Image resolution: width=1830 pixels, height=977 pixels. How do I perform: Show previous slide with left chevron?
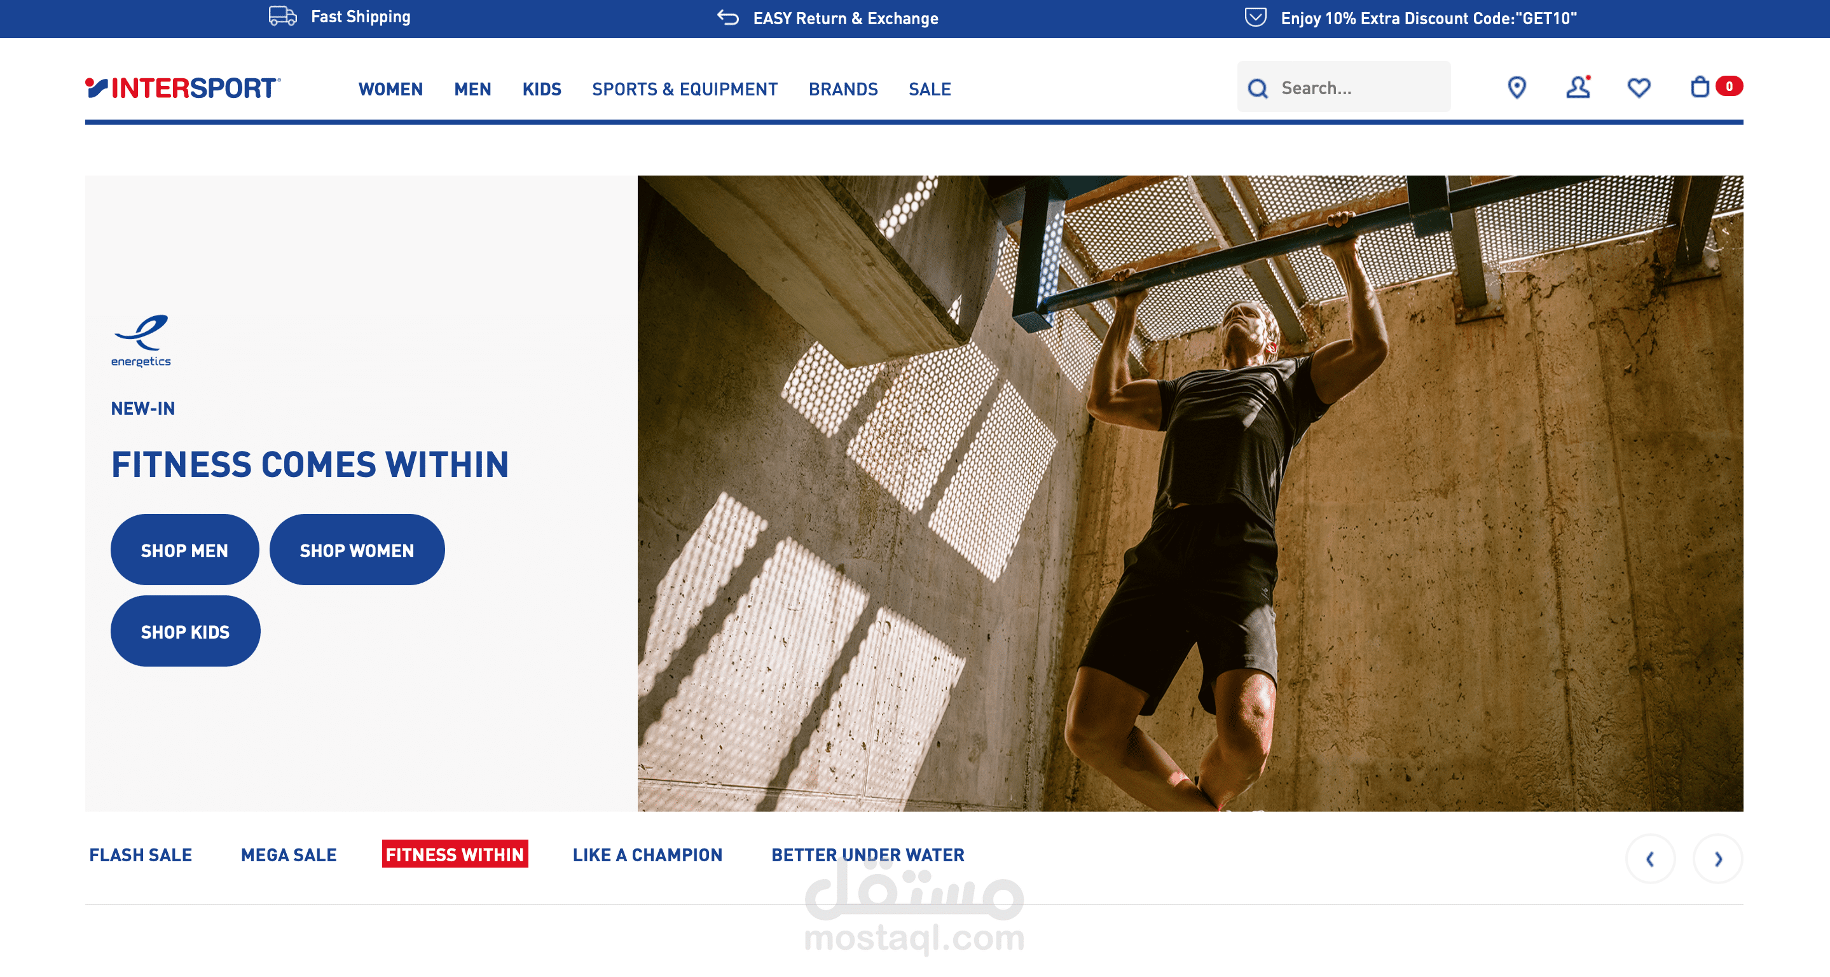(1650, 858)
